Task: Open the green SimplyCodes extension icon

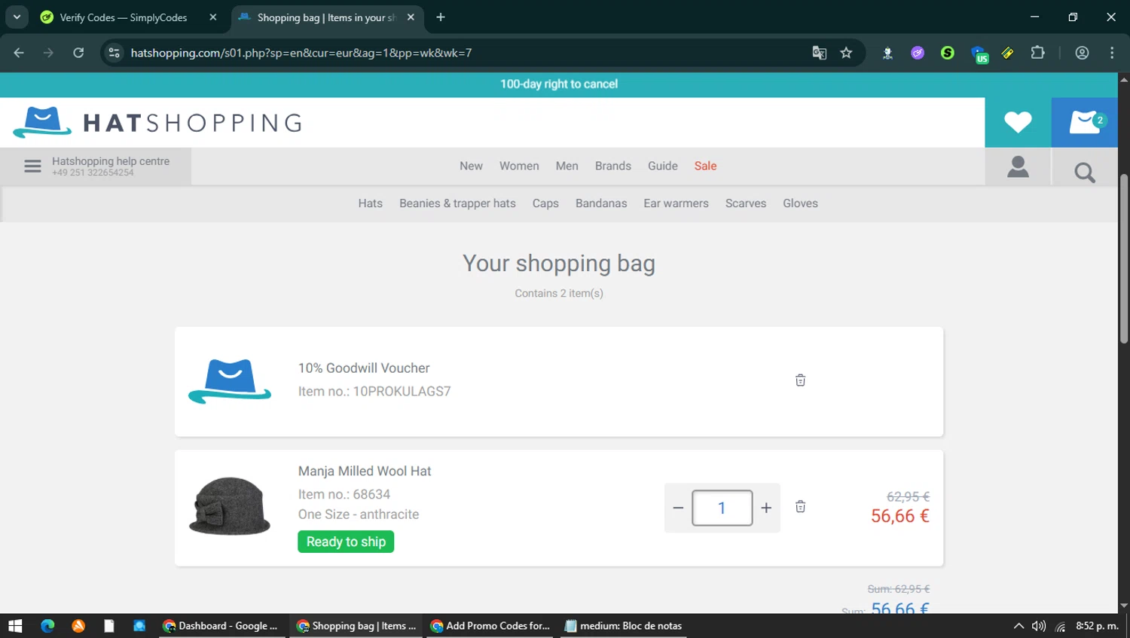Action: pyautogui.click(x=948, y=53)
